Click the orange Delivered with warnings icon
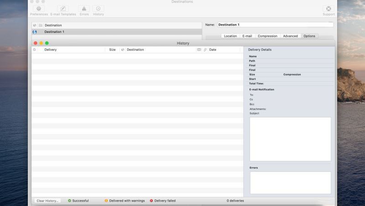The height and width of the screenshot is (206, 365). [106, 201]
